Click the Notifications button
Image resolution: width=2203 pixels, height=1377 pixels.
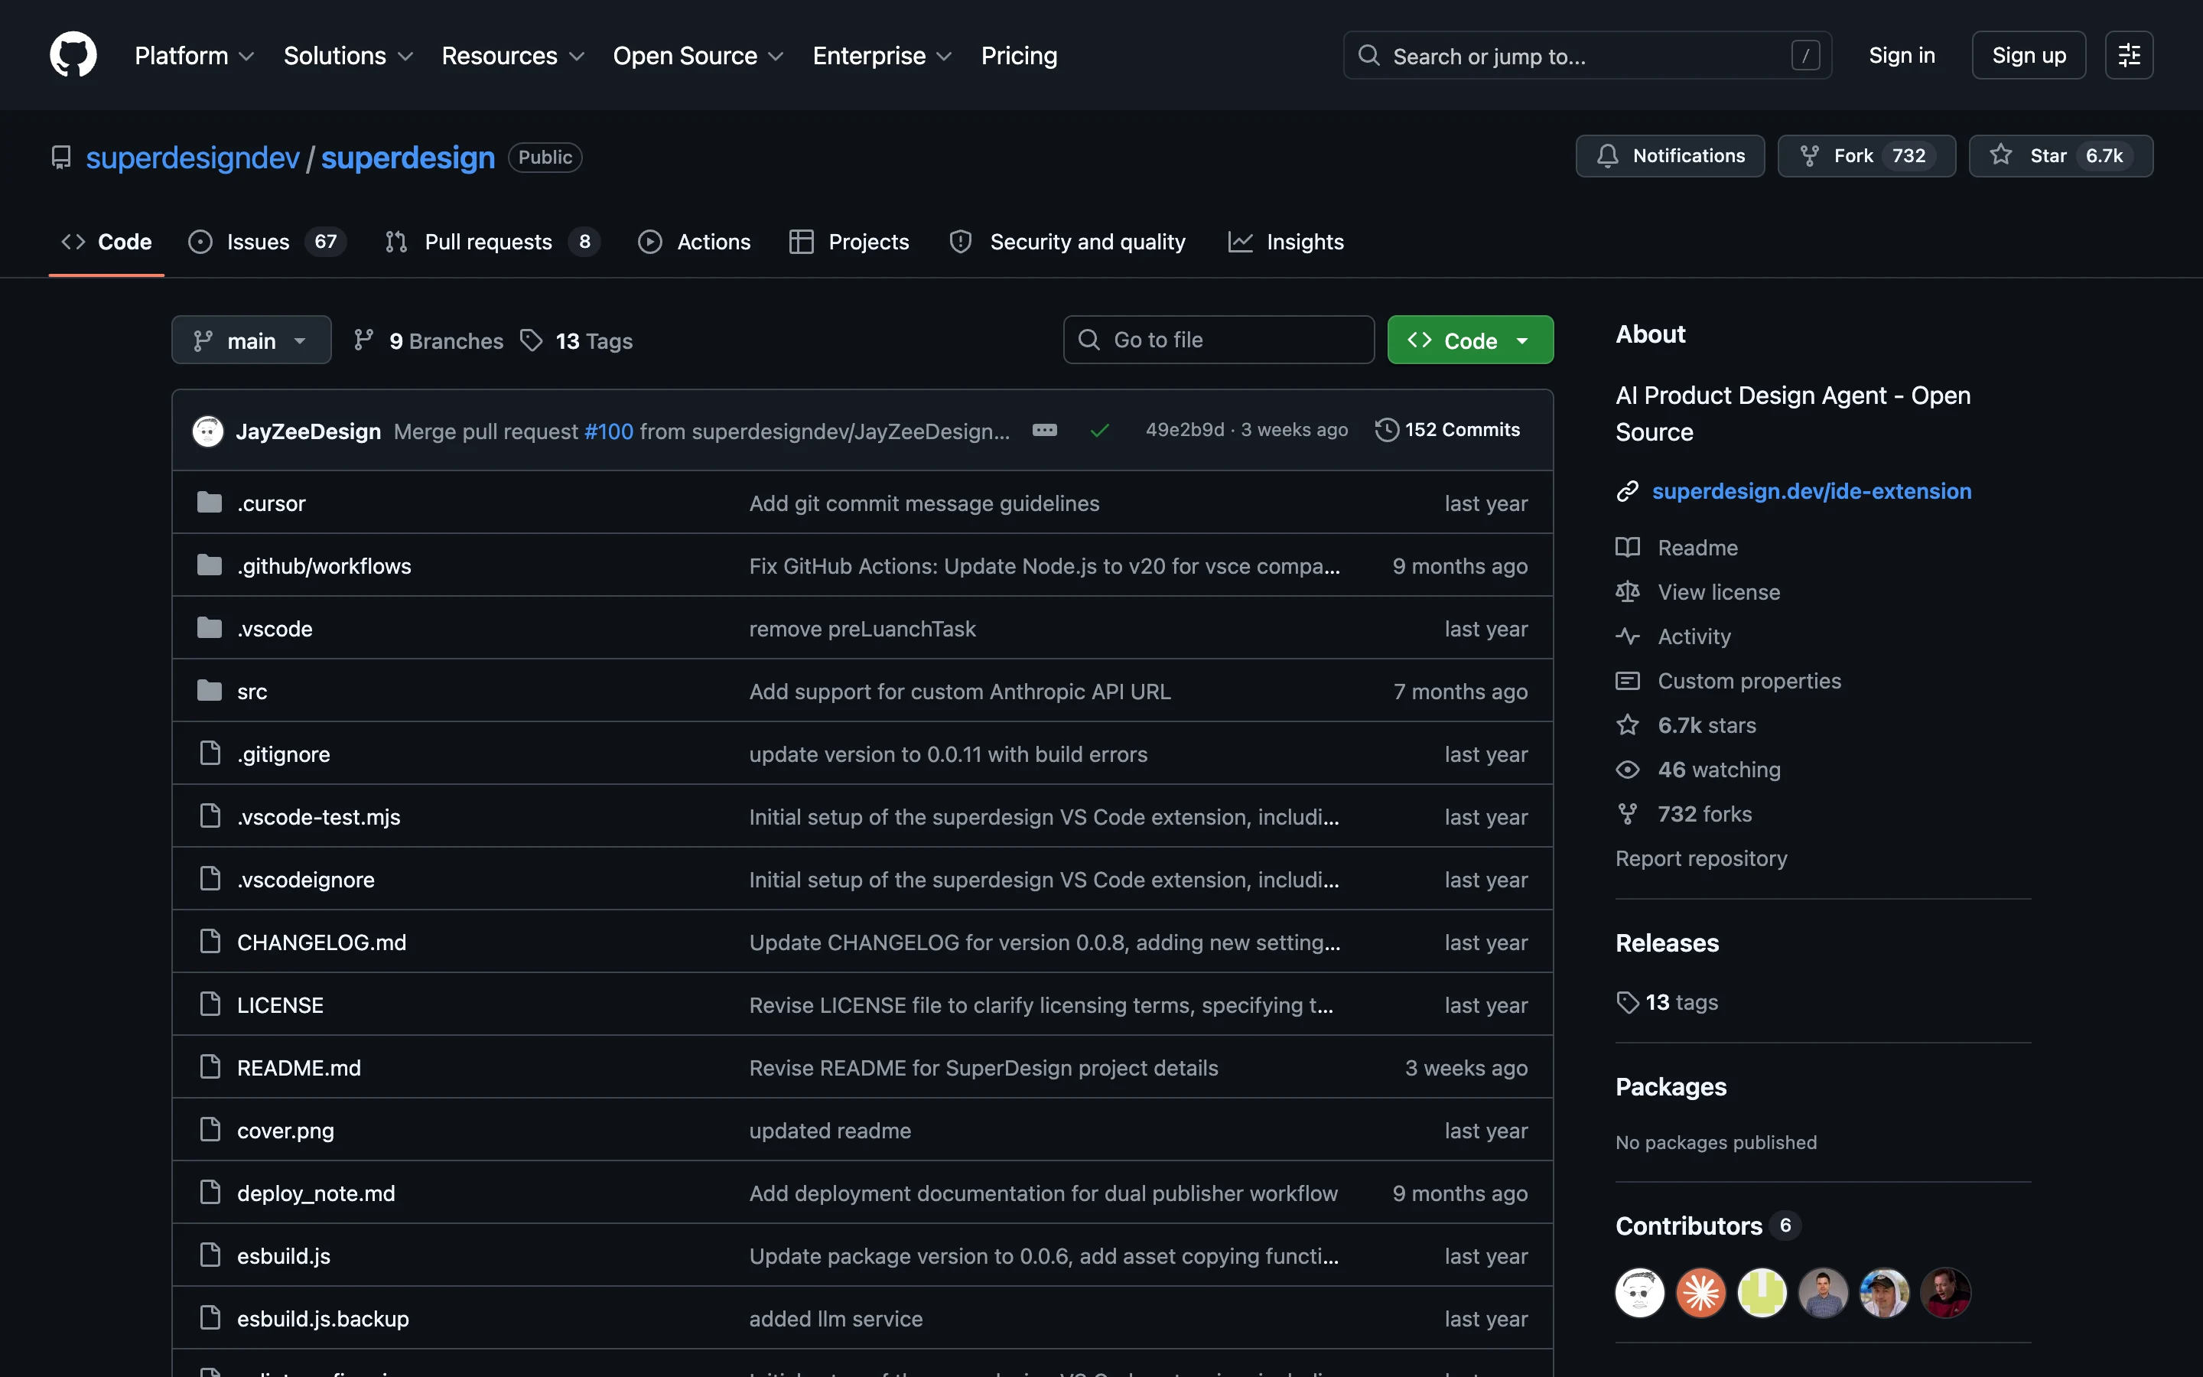pyautogui.click(x=1670, y=156)
